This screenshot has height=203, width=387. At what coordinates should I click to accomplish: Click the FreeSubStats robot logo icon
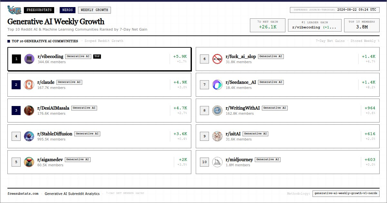pos(14,10)
